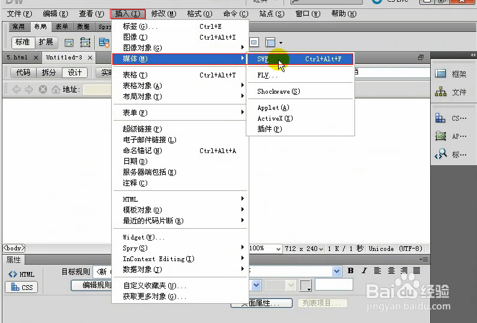The width and height of the screenshot is (477, 323).
Task: Open the CSS styles panel icon
Action: [451, 118]
